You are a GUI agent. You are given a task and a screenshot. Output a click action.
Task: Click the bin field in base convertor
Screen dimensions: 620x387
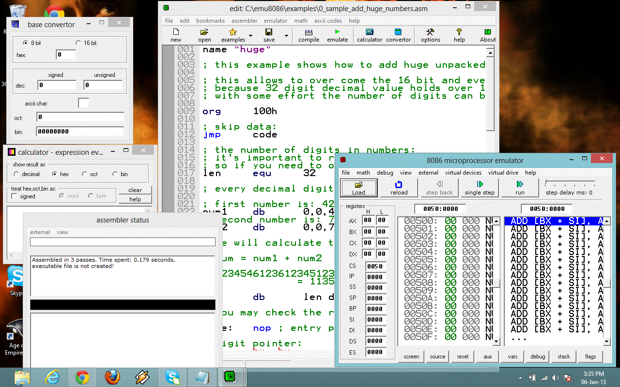(x=80, y=132)
